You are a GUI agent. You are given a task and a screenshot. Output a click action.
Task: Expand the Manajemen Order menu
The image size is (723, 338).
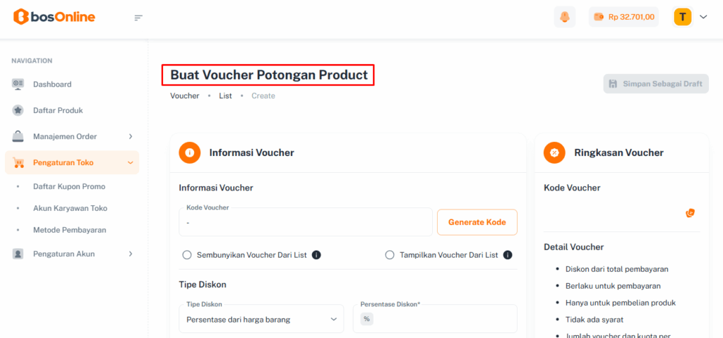tap(71, 136)
